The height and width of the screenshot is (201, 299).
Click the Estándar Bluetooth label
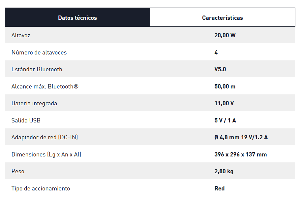pos(37,69)
